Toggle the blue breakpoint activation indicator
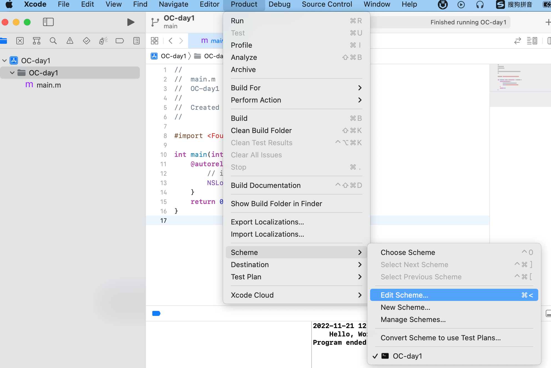The height and width of the screenshot is (368, 551). coord(156,313)
